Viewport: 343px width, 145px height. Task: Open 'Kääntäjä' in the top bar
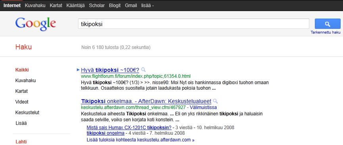(x=75, y=6)
